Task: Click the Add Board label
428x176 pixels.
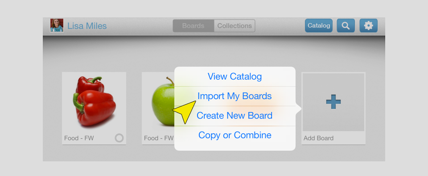Action: [318, 138]
